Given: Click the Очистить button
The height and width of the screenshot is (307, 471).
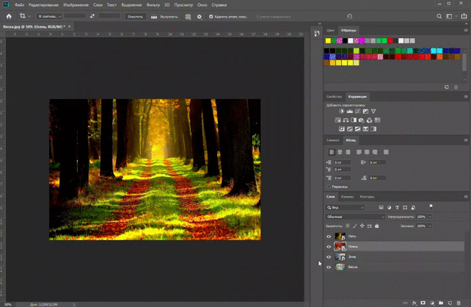Looking at the screenshot, I should (136, 16).
